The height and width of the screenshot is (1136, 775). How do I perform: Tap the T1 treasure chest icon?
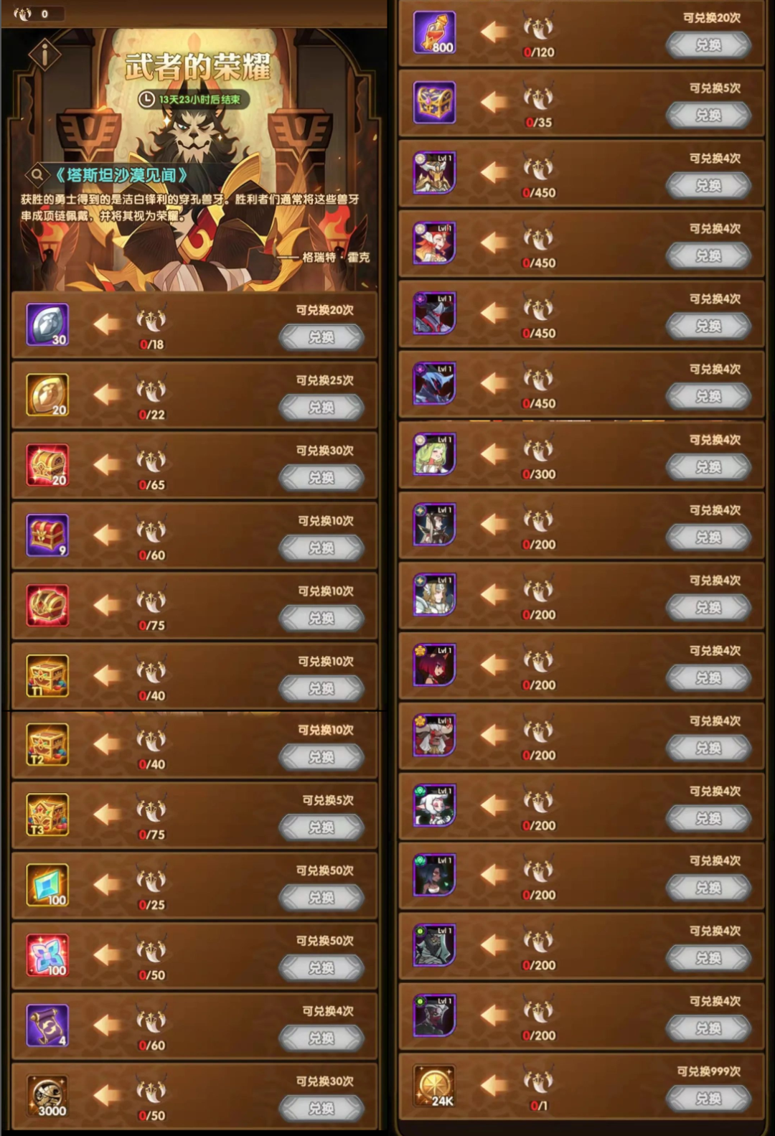(47, 675)
